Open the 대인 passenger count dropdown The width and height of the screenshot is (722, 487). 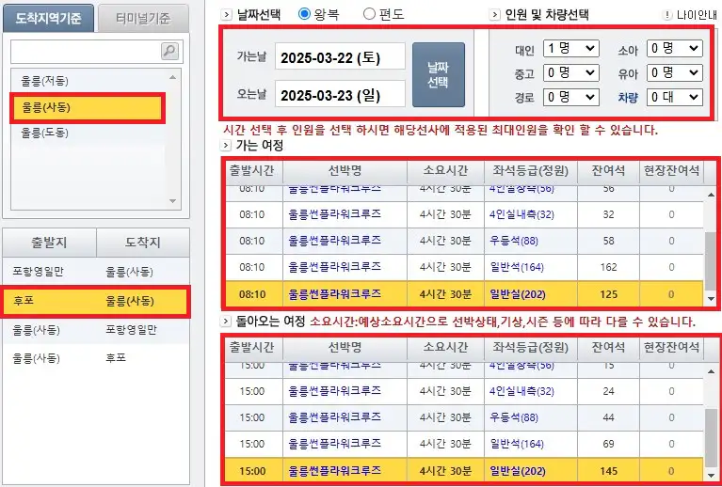coord(571,48)
